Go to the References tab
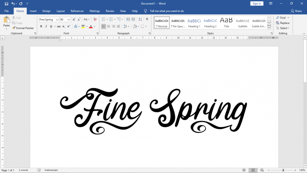The height and width of the screenshot is (173, 307). (77, 11)
